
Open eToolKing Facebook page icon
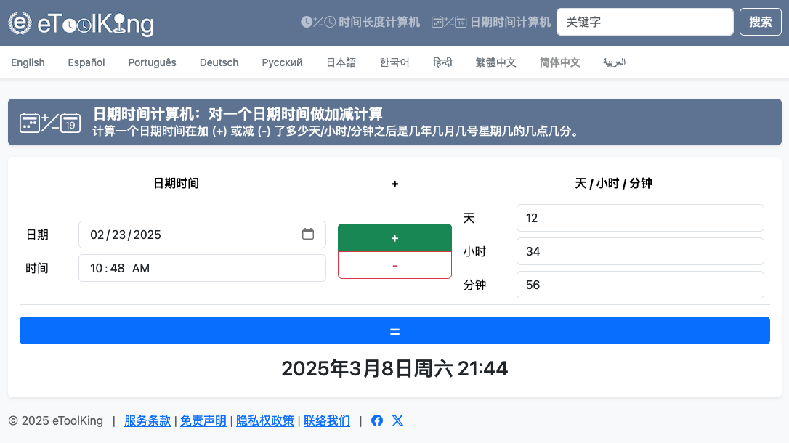(377, 420)
